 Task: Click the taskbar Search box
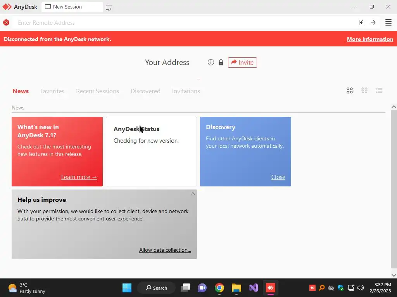click(x=156, y=288)
